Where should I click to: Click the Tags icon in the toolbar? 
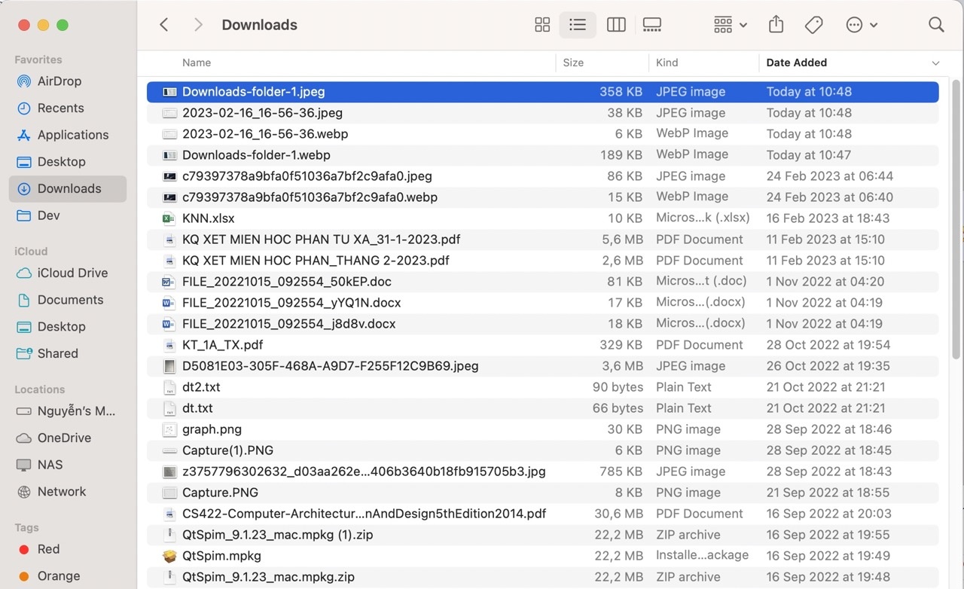tap(813, 24)
